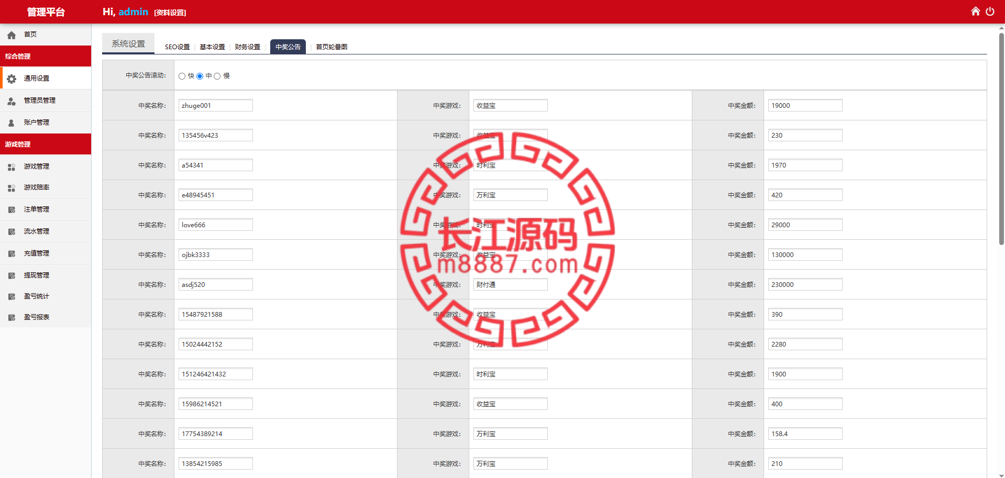The image size is (1005, 478).
Task: Click the winner name field 17754389214
Action: [216, 433]
